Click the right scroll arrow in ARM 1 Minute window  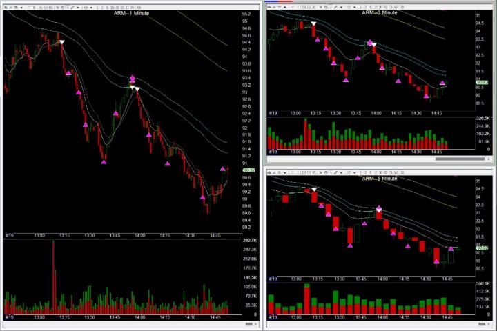256,324
